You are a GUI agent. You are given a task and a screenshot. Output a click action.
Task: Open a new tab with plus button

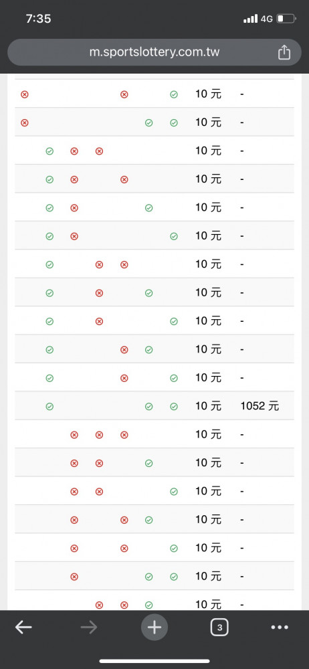point(154,628)
